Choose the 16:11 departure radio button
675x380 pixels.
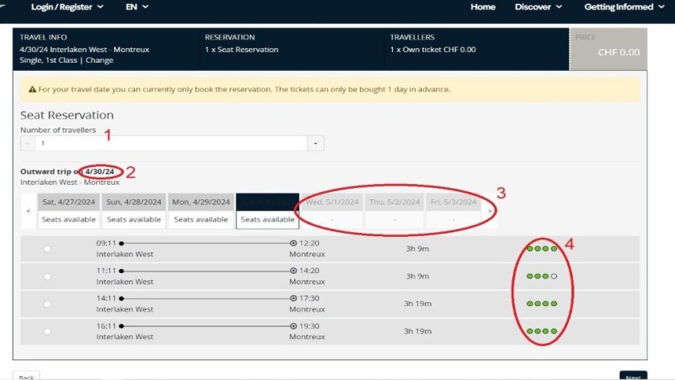click(47, 331)
